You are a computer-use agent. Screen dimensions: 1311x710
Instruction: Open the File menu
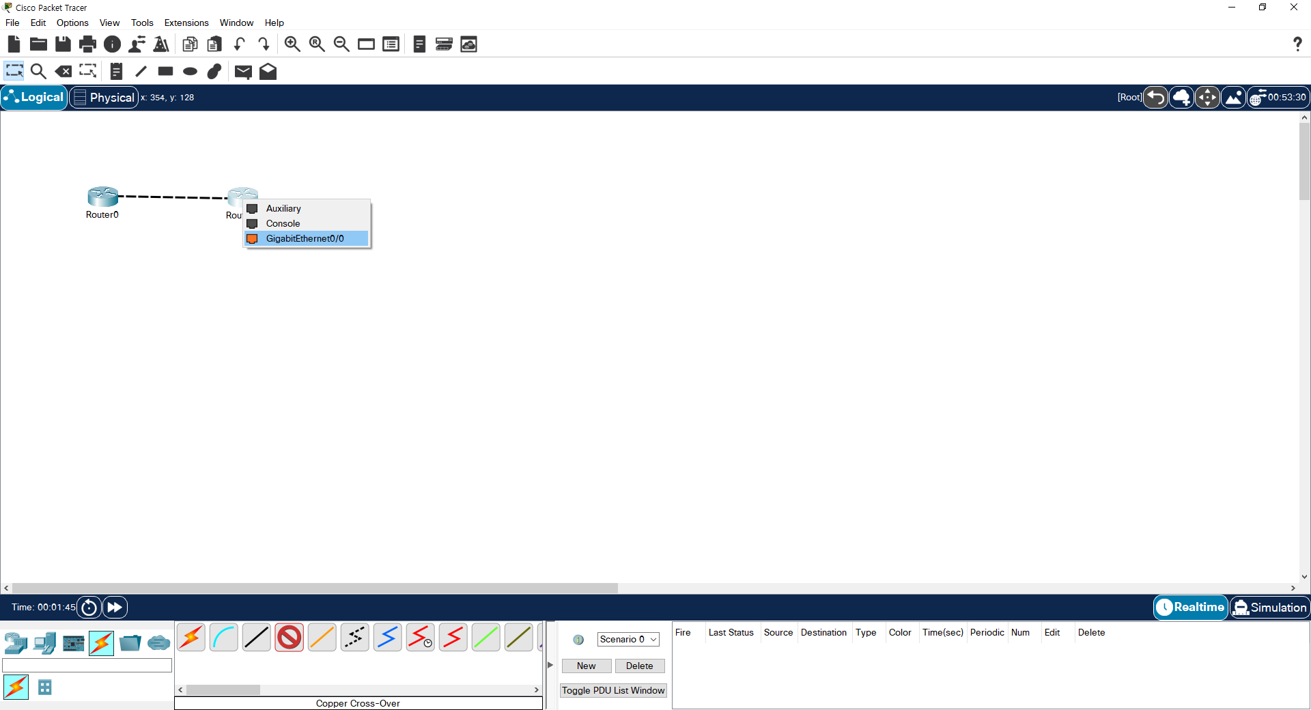tap(12, 23)
